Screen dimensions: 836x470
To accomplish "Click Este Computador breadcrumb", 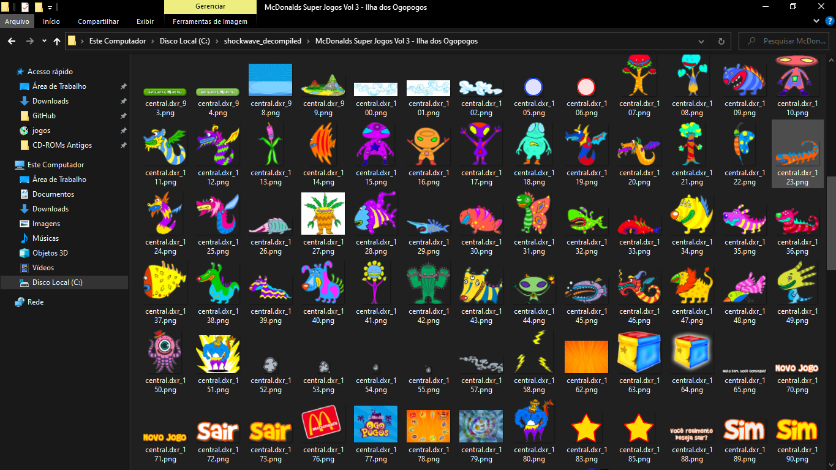I will (x=118, y=41).
